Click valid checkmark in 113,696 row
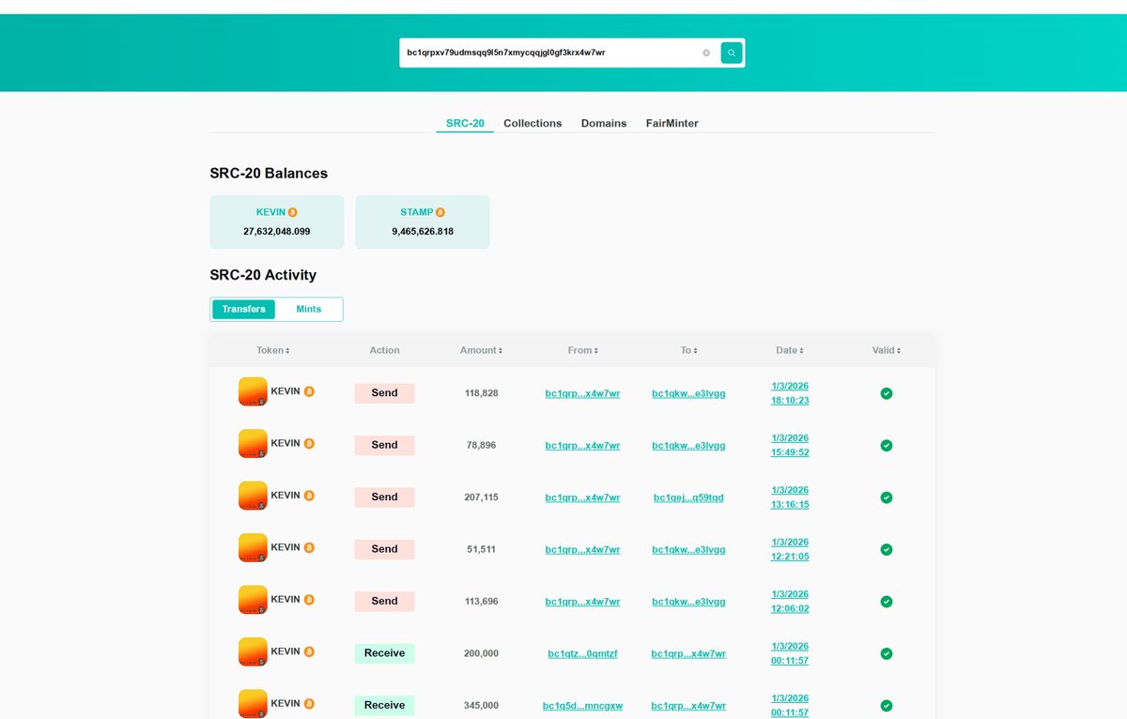 (x=886, y=602)
